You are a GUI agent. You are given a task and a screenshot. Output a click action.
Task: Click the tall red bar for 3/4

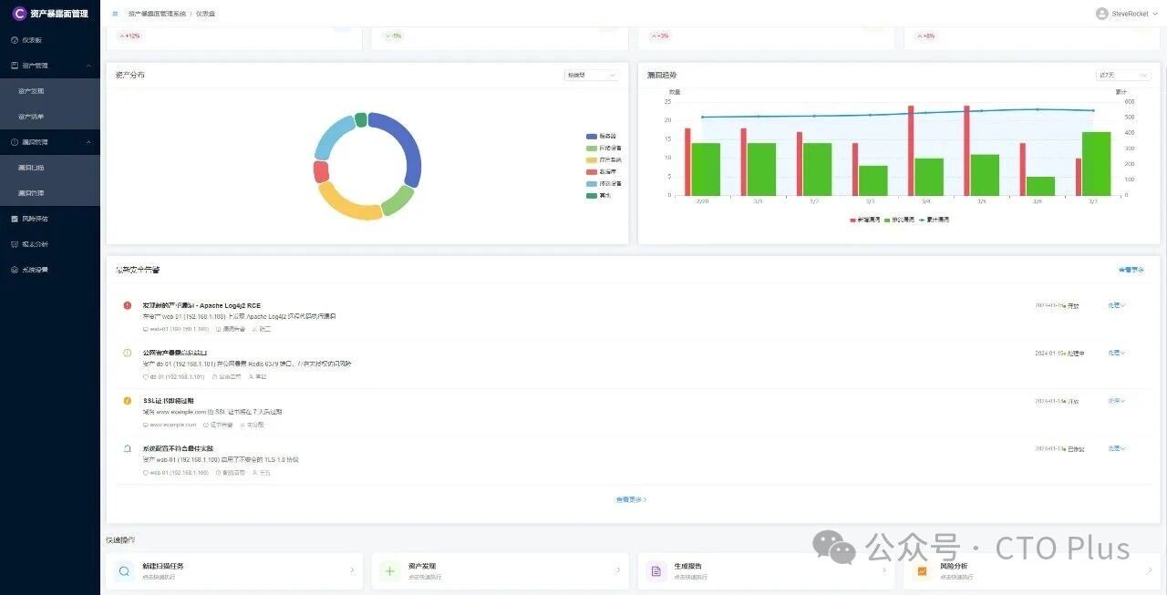(911, 150)
